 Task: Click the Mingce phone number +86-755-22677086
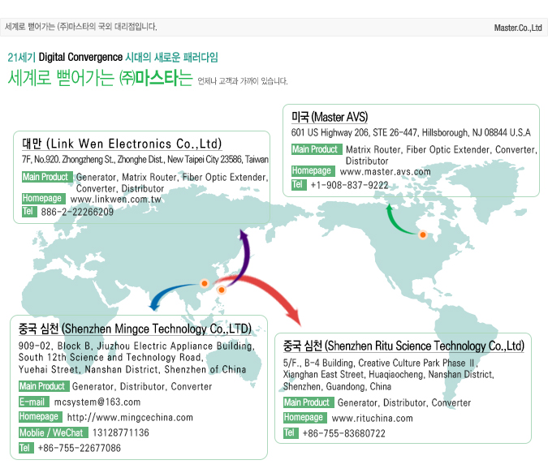(x=80, y=448)
